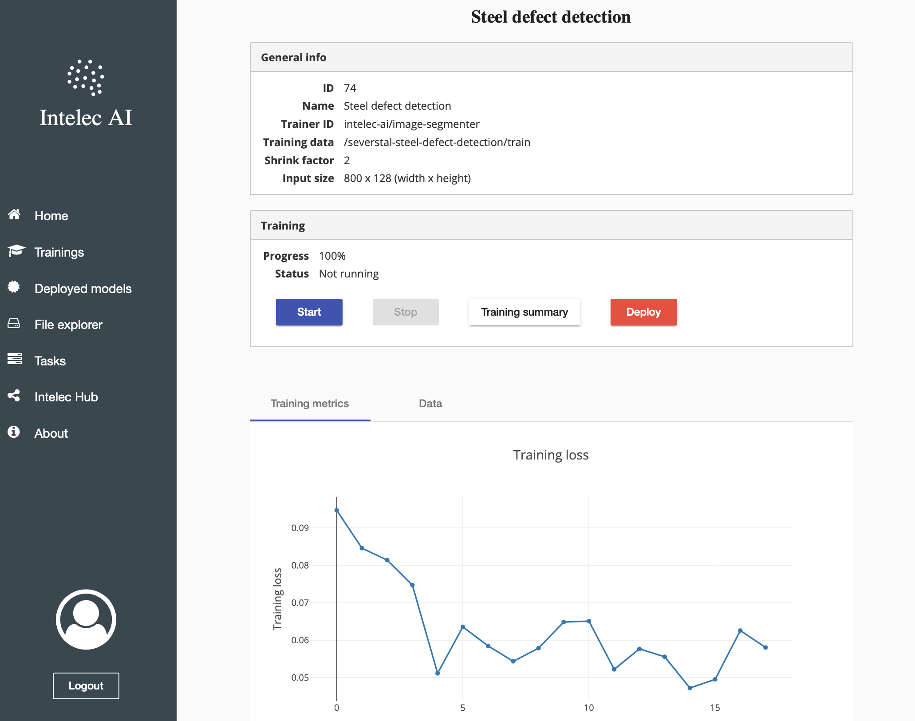The image size is (915, 721).
Task: Open Intelec Hub via its share icon
Action: point(14,396)
